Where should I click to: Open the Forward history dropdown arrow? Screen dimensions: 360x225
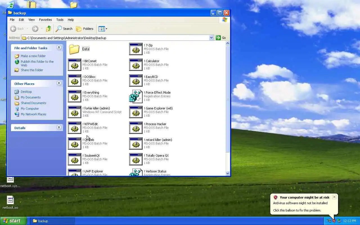(x=42, y=29)
